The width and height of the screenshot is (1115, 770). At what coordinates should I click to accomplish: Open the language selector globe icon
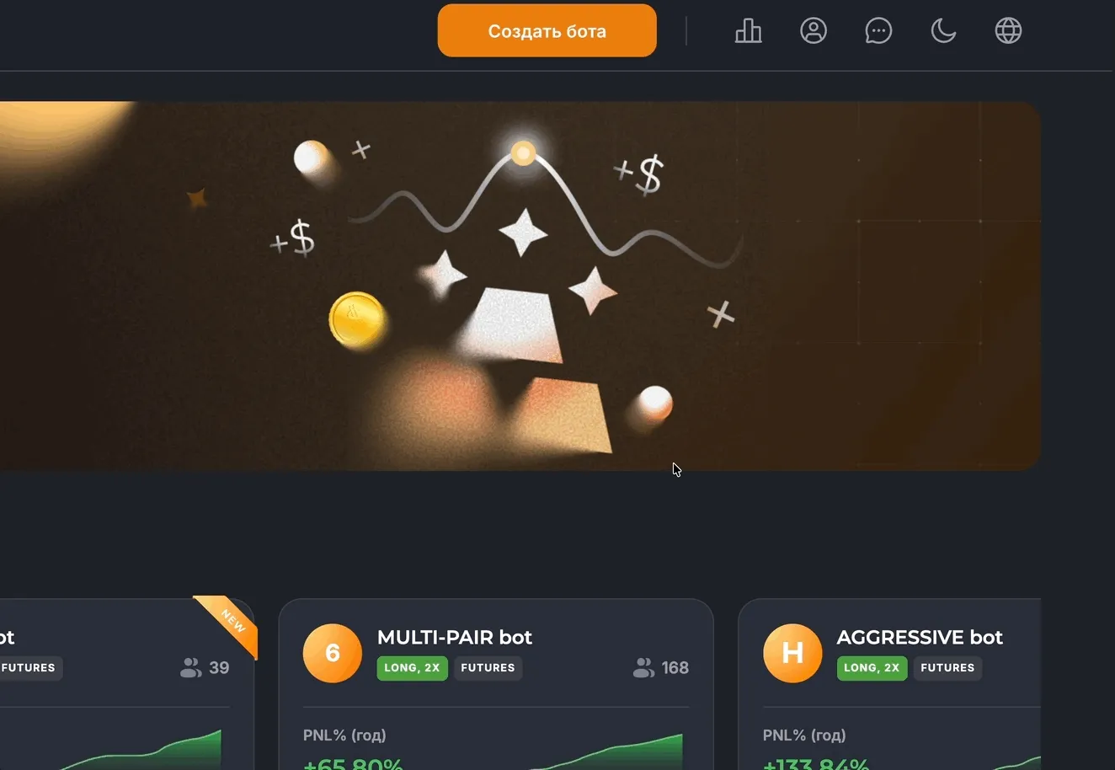pyautogui.click(x=1008, y=31)
